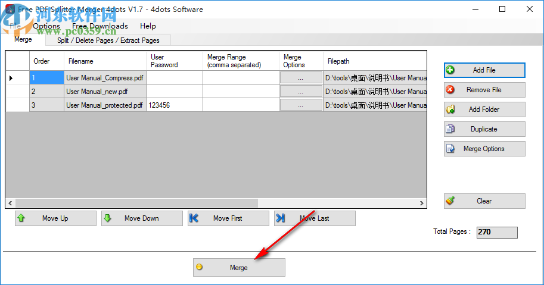Image resolution: width=544 pixels, height=285 pixels.
Task: Select filename User Manual_protected.pdf
Action: (x=105, y=105)
